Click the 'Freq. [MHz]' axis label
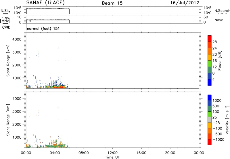230x159 pixels. pos(5,19)
